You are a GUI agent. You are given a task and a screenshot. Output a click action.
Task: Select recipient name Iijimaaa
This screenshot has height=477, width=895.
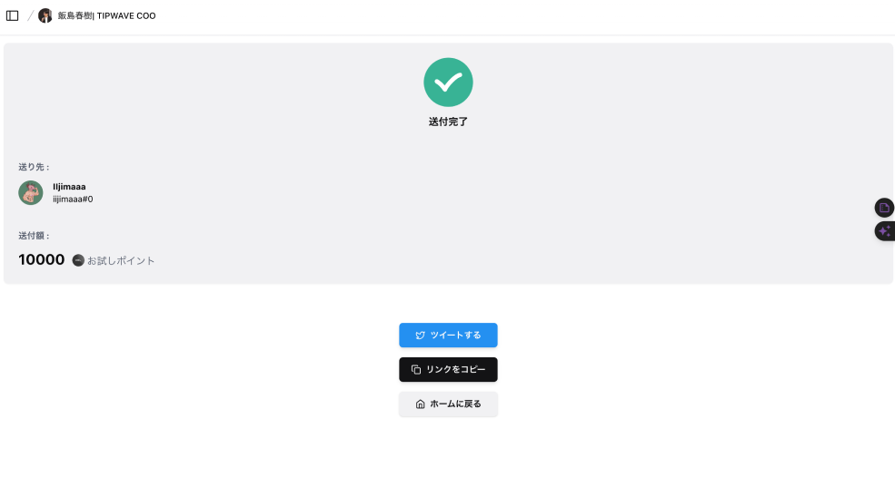pos(69,187)
